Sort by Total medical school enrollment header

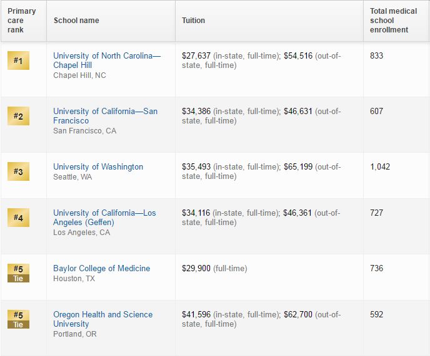(393, 21)
